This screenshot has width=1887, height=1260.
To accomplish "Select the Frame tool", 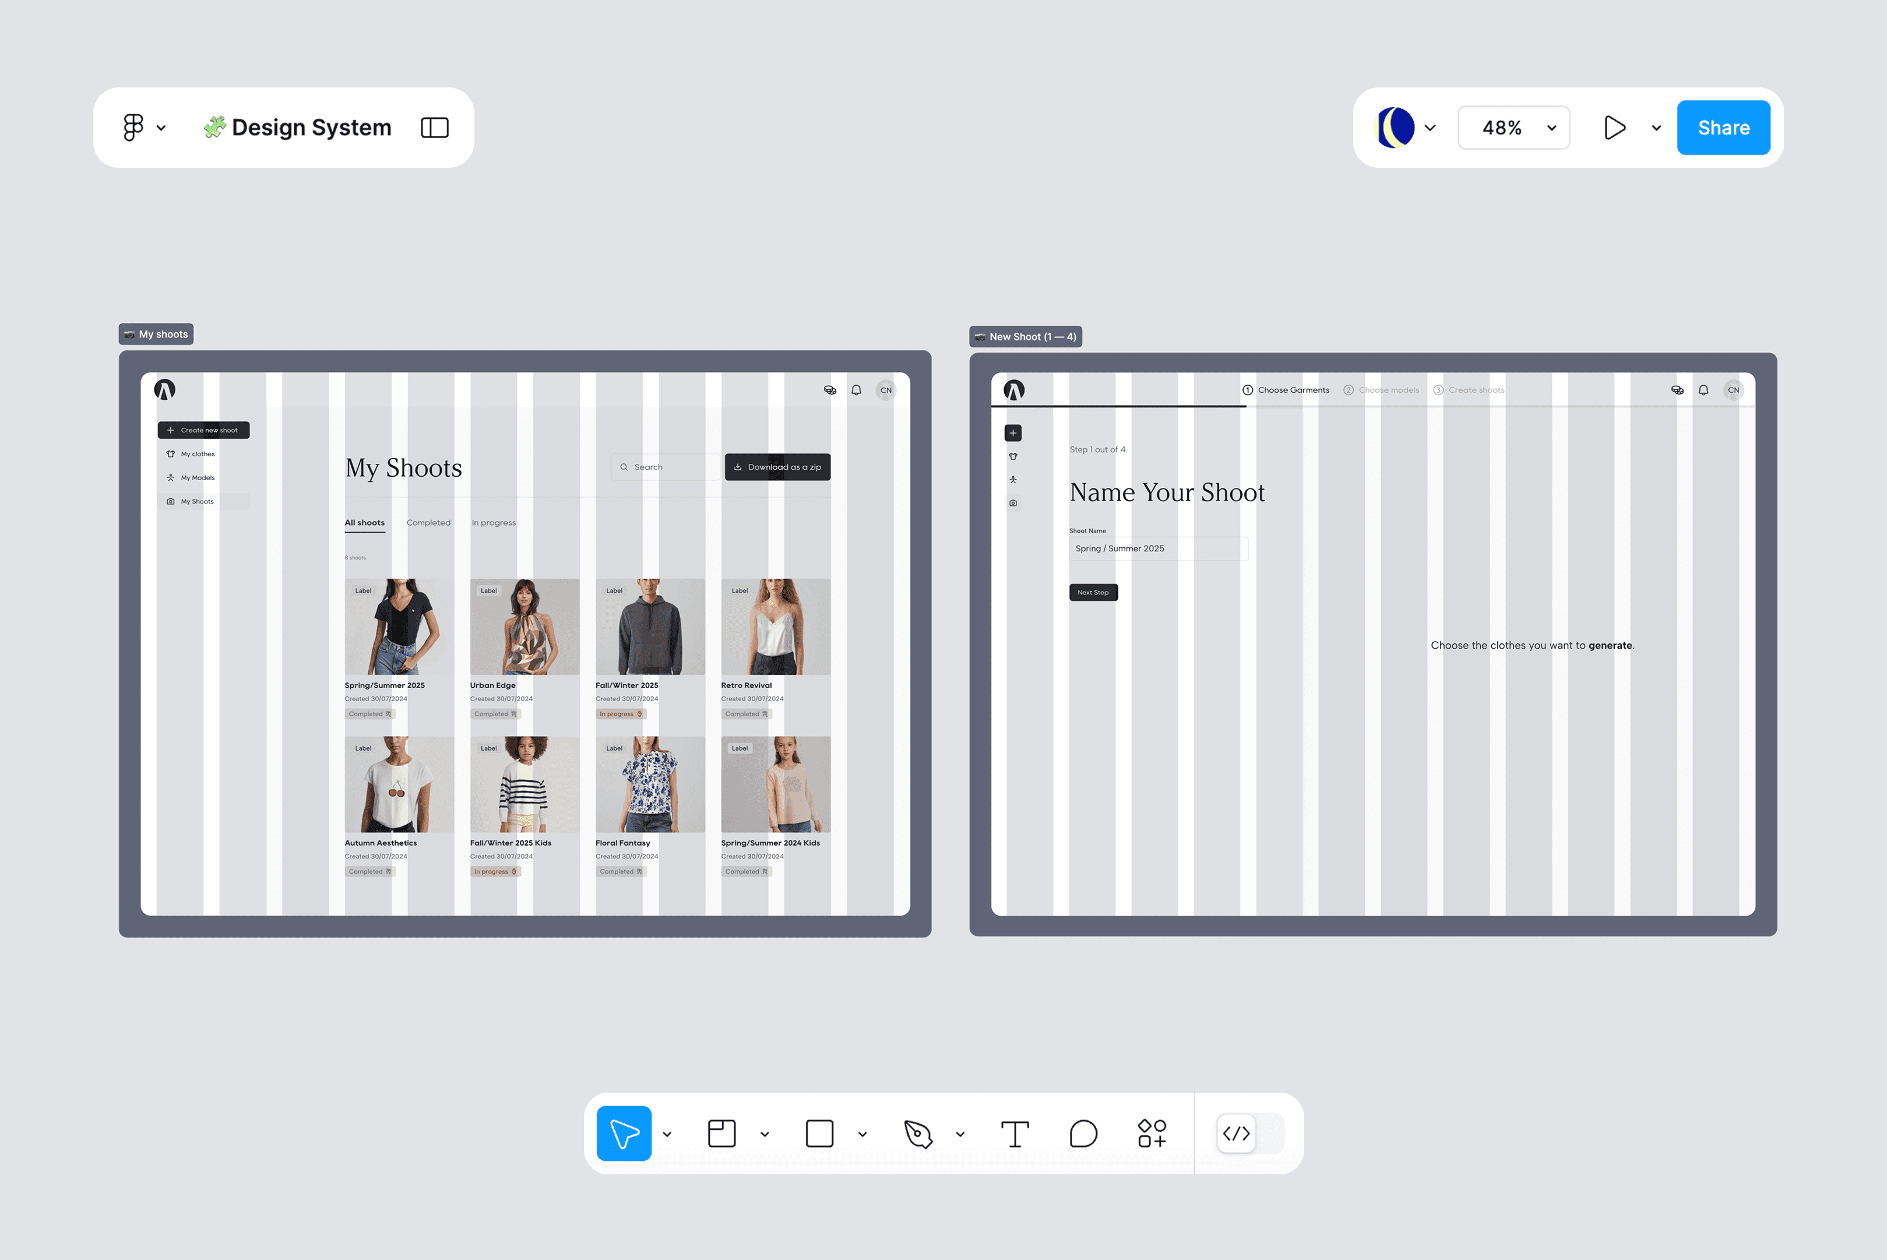I will [721, 1133].
